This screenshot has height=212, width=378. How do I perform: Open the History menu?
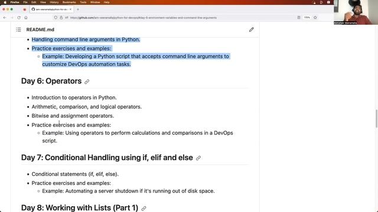[54, 2]
